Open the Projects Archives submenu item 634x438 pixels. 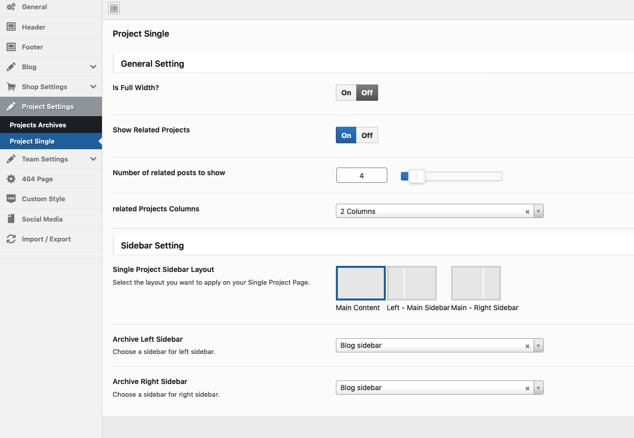point(38,125)
